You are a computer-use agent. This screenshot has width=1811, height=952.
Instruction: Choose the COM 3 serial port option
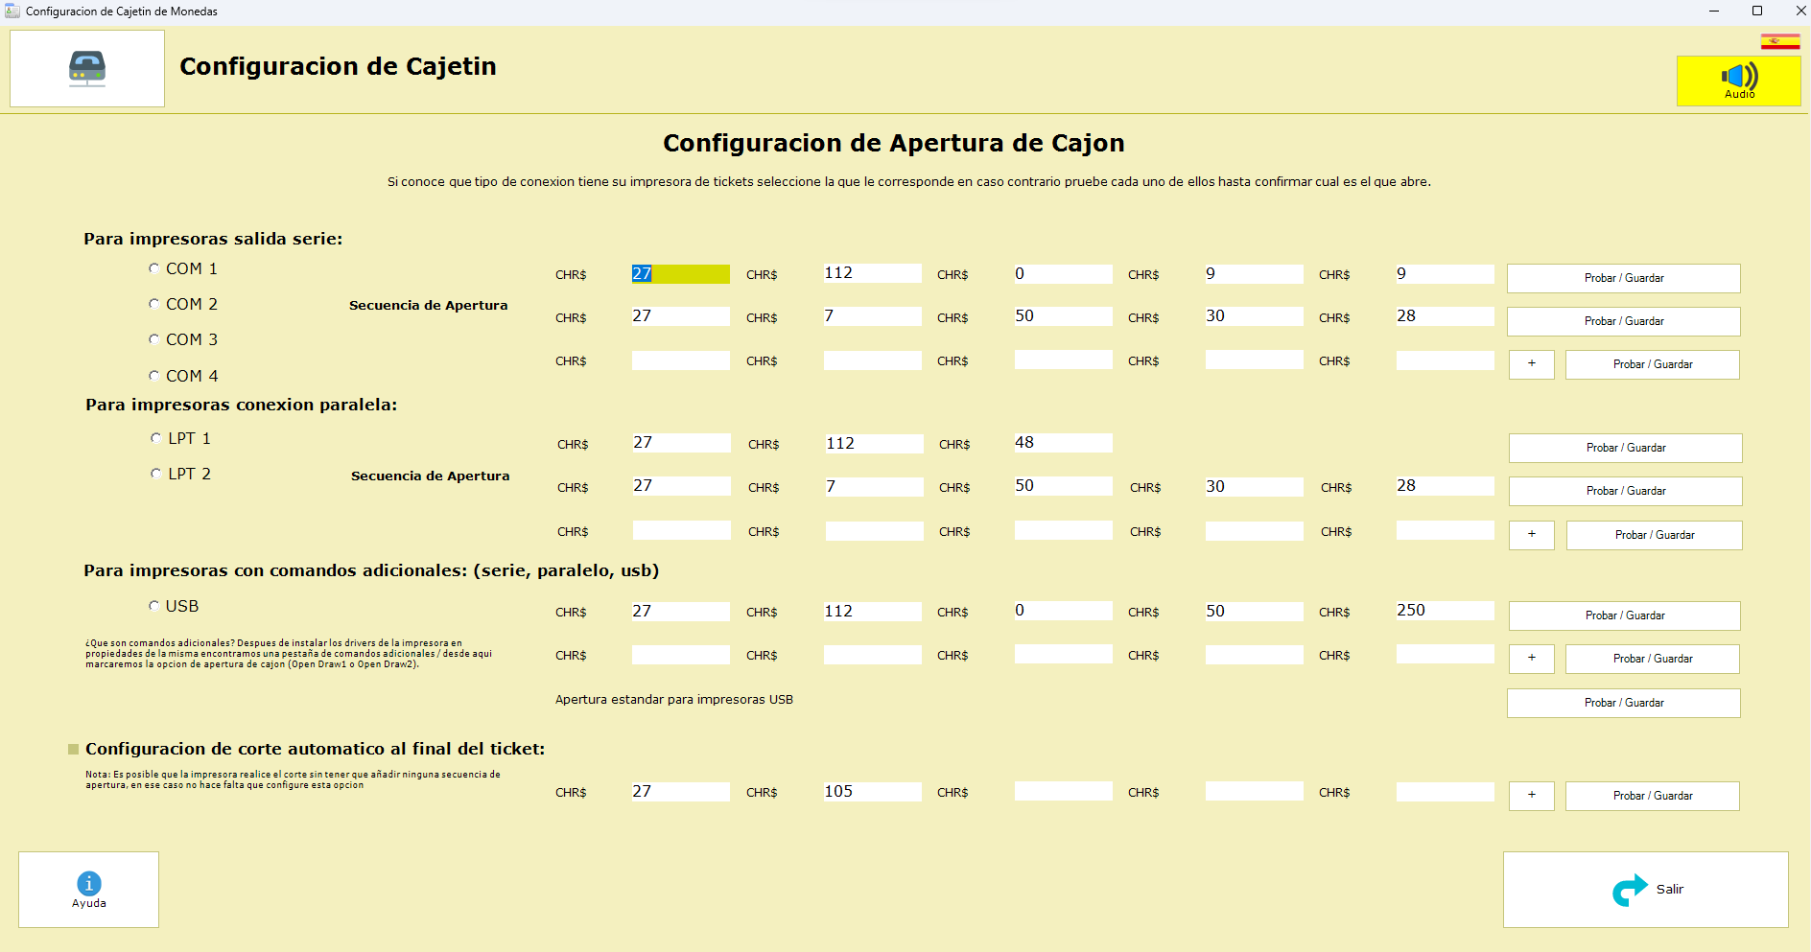click(154, 339)
